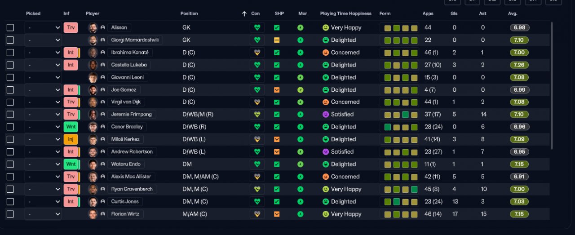Click Alisson's green heart condition icon
This screenshot has height=235, width=575.
point(257,27)
